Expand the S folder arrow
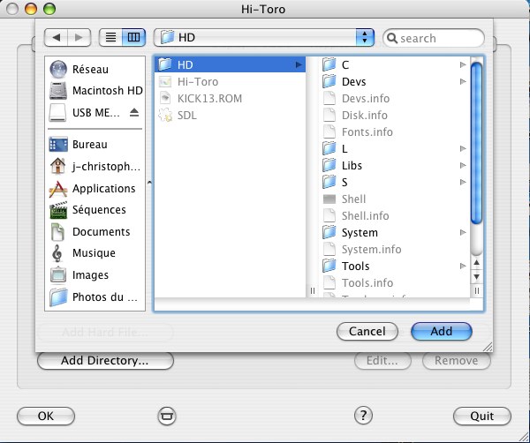 (x=463, y=182)
